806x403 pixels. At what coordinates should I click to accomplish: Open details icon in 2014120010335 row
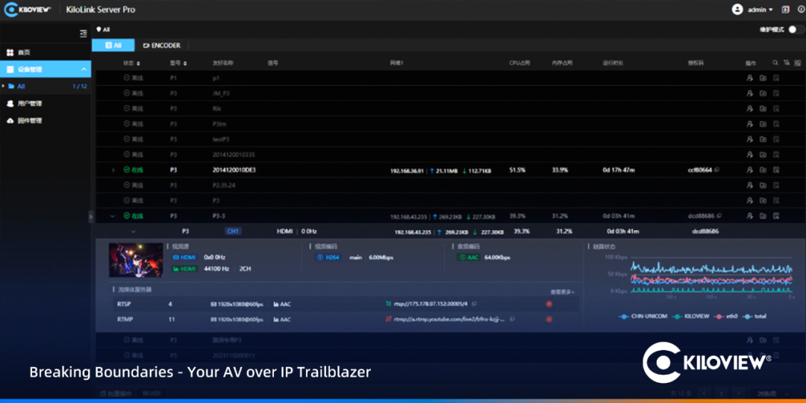pyautogui.click(x=776, y=154)
